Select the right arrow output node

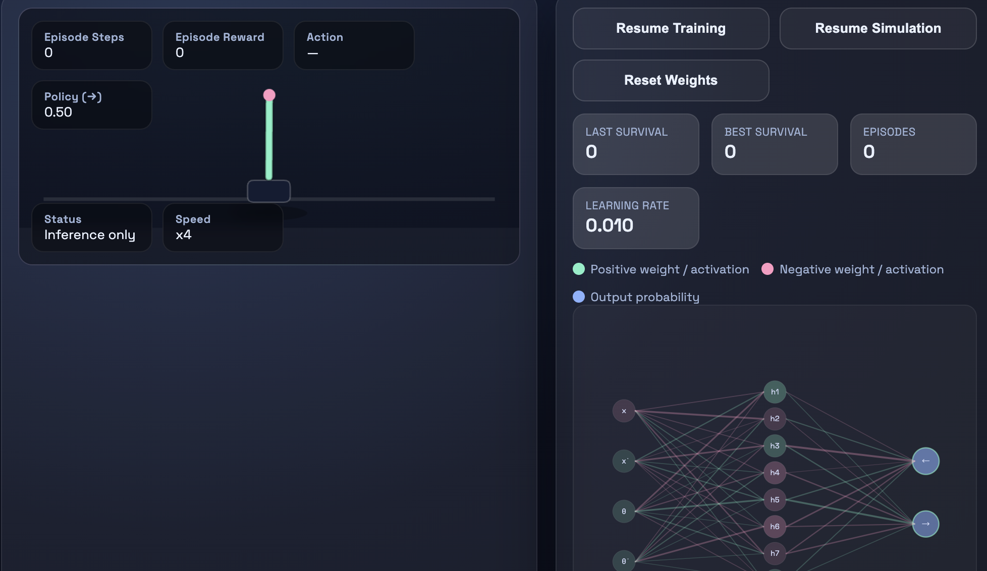click(925, 524)
